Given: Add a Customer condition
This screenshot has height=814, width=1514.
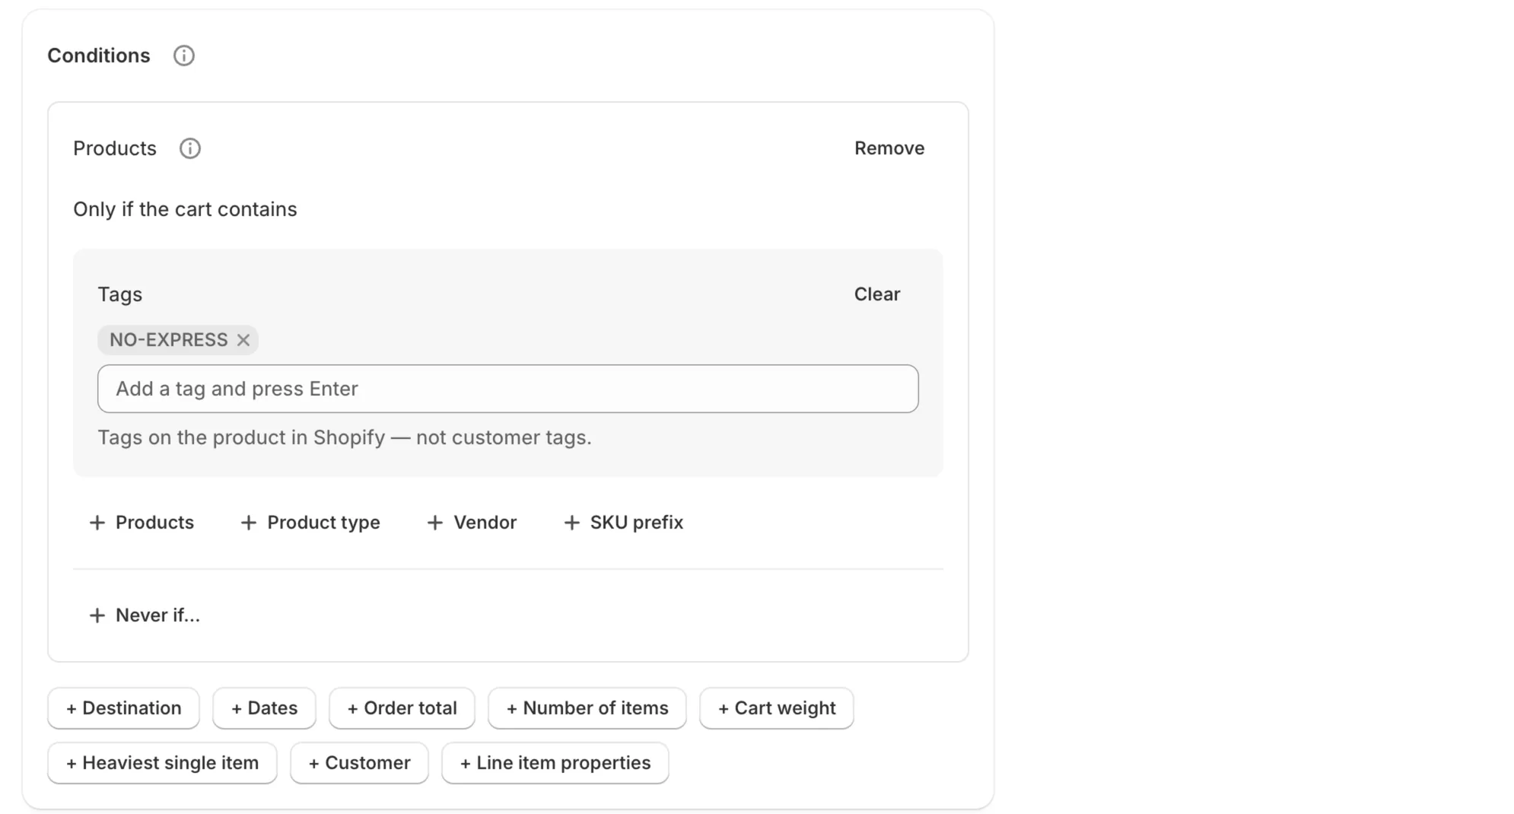Looking at the screenshot, I should (x=359, y=763).
